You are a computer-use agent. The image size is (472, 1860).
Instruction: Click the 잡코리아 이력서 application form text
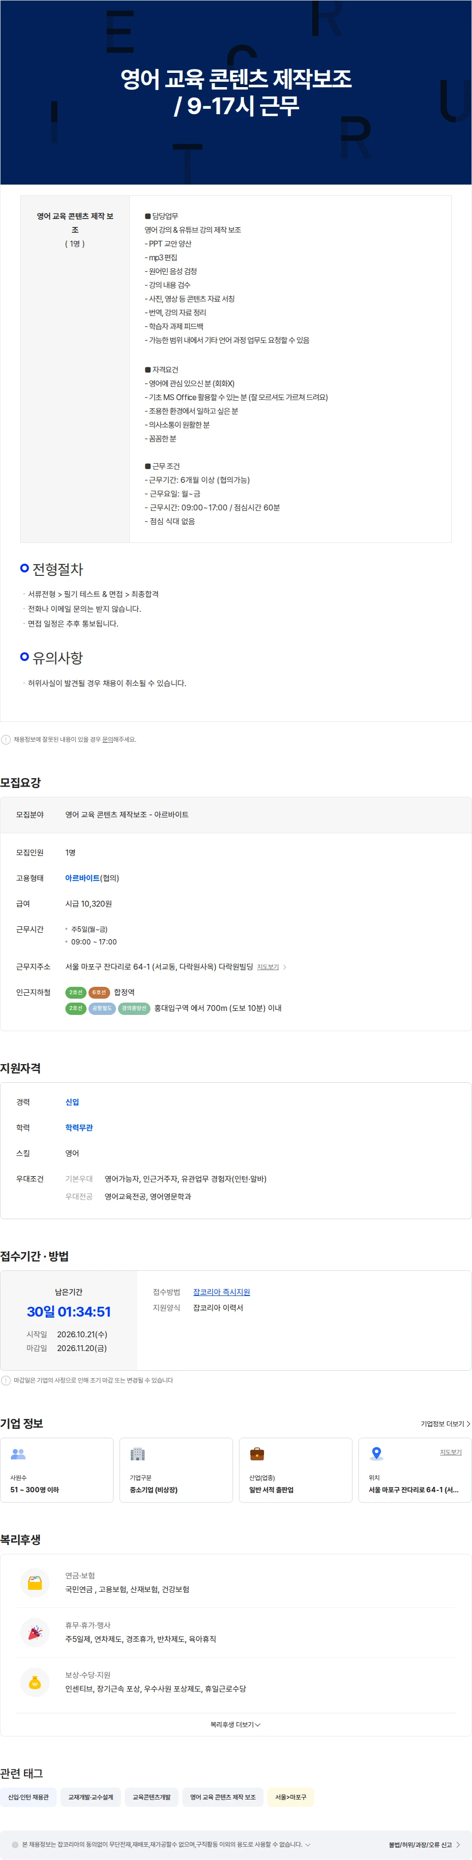(218, 1308)
